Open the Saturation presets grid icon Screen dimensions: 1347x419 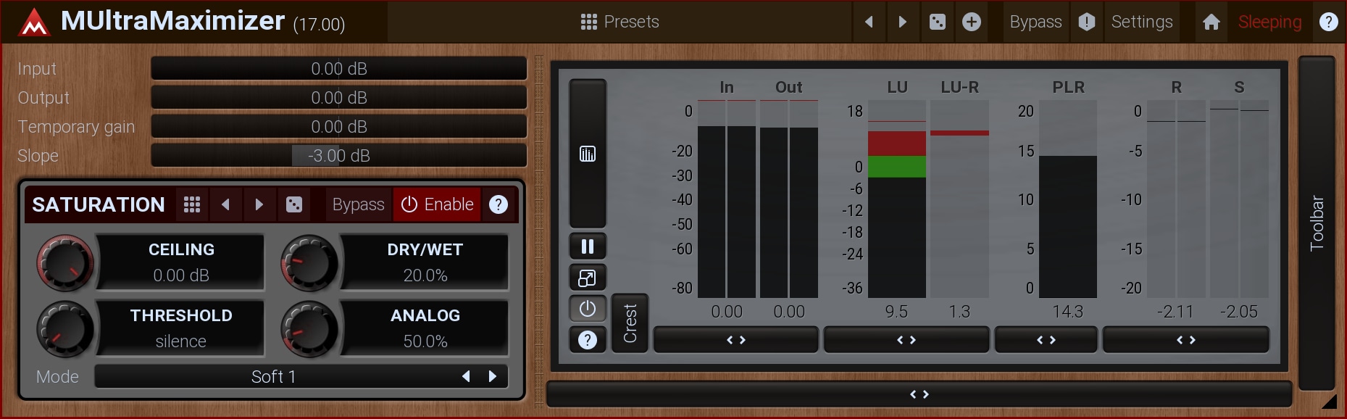(x=192, y=204)
